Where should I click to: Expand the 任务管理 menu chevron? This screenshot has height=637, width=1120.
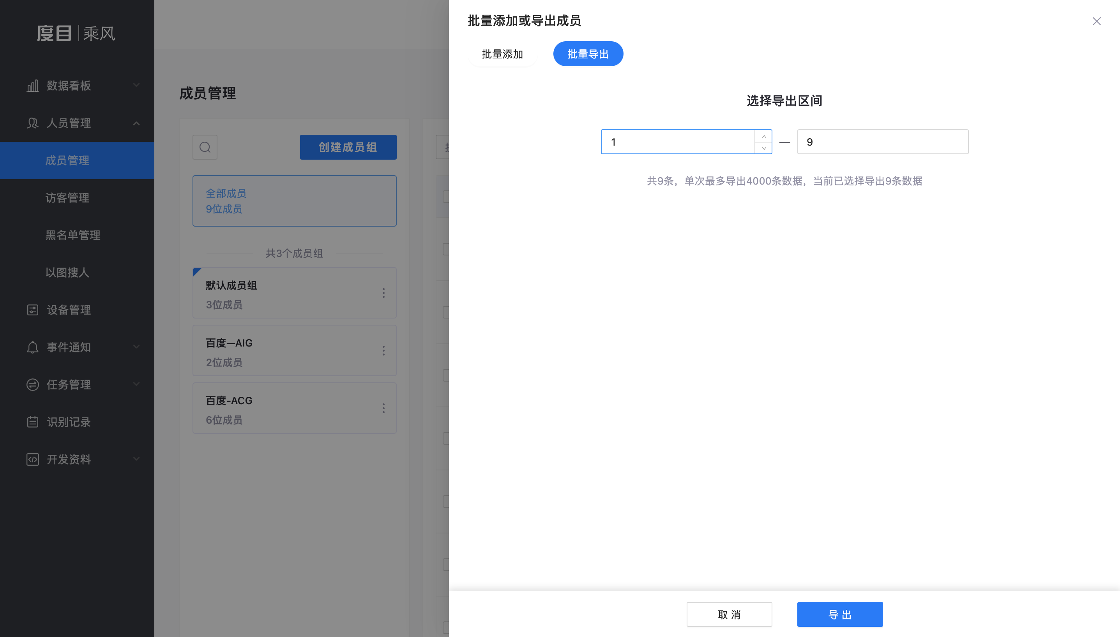tap(137, 384)
